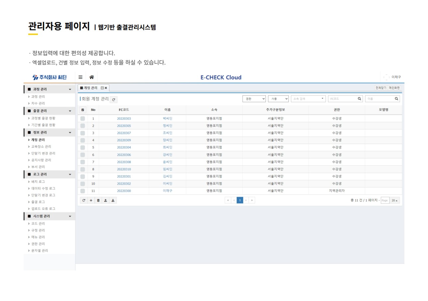Open the 사용 status dropdown
Image resolution: width=428 pixels, height=301 pixels.
tap(278, 99)
